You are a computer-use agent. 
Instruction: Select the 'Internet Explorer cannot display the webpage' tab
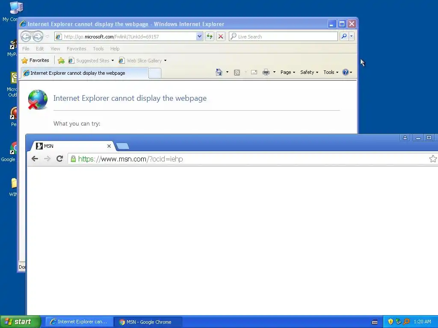coord(85,73)
